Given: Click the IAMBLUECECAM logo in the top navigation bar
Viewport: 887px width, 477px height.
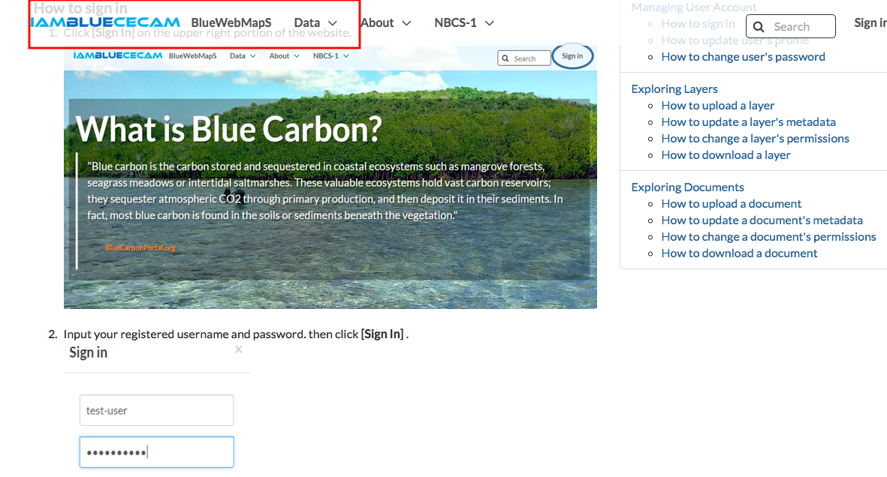Looking at the screenshot, I should pyautogui.click(x=105, y=22).
